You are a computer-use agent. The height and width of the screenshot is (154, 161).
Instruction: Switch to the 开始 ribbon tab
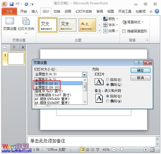(24, 12)
